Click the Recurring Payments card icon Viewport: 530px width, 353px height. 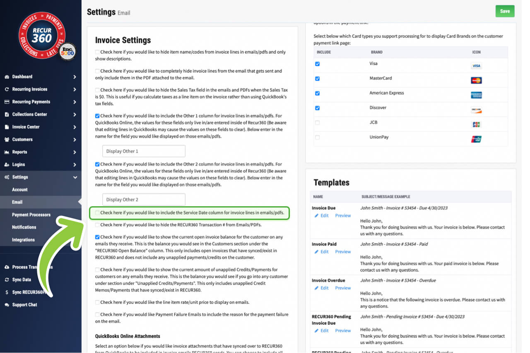tap(7, 102)
